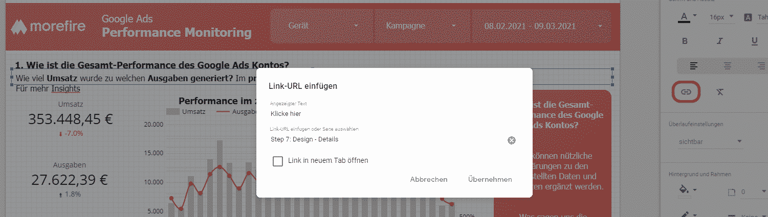Click the 'Performance Monitoring' header title

coord(177,33)
